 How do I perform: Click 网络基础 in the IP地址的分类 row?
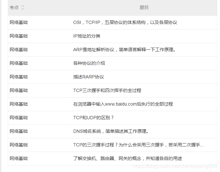pyautogui.click(x=19, y=36)
